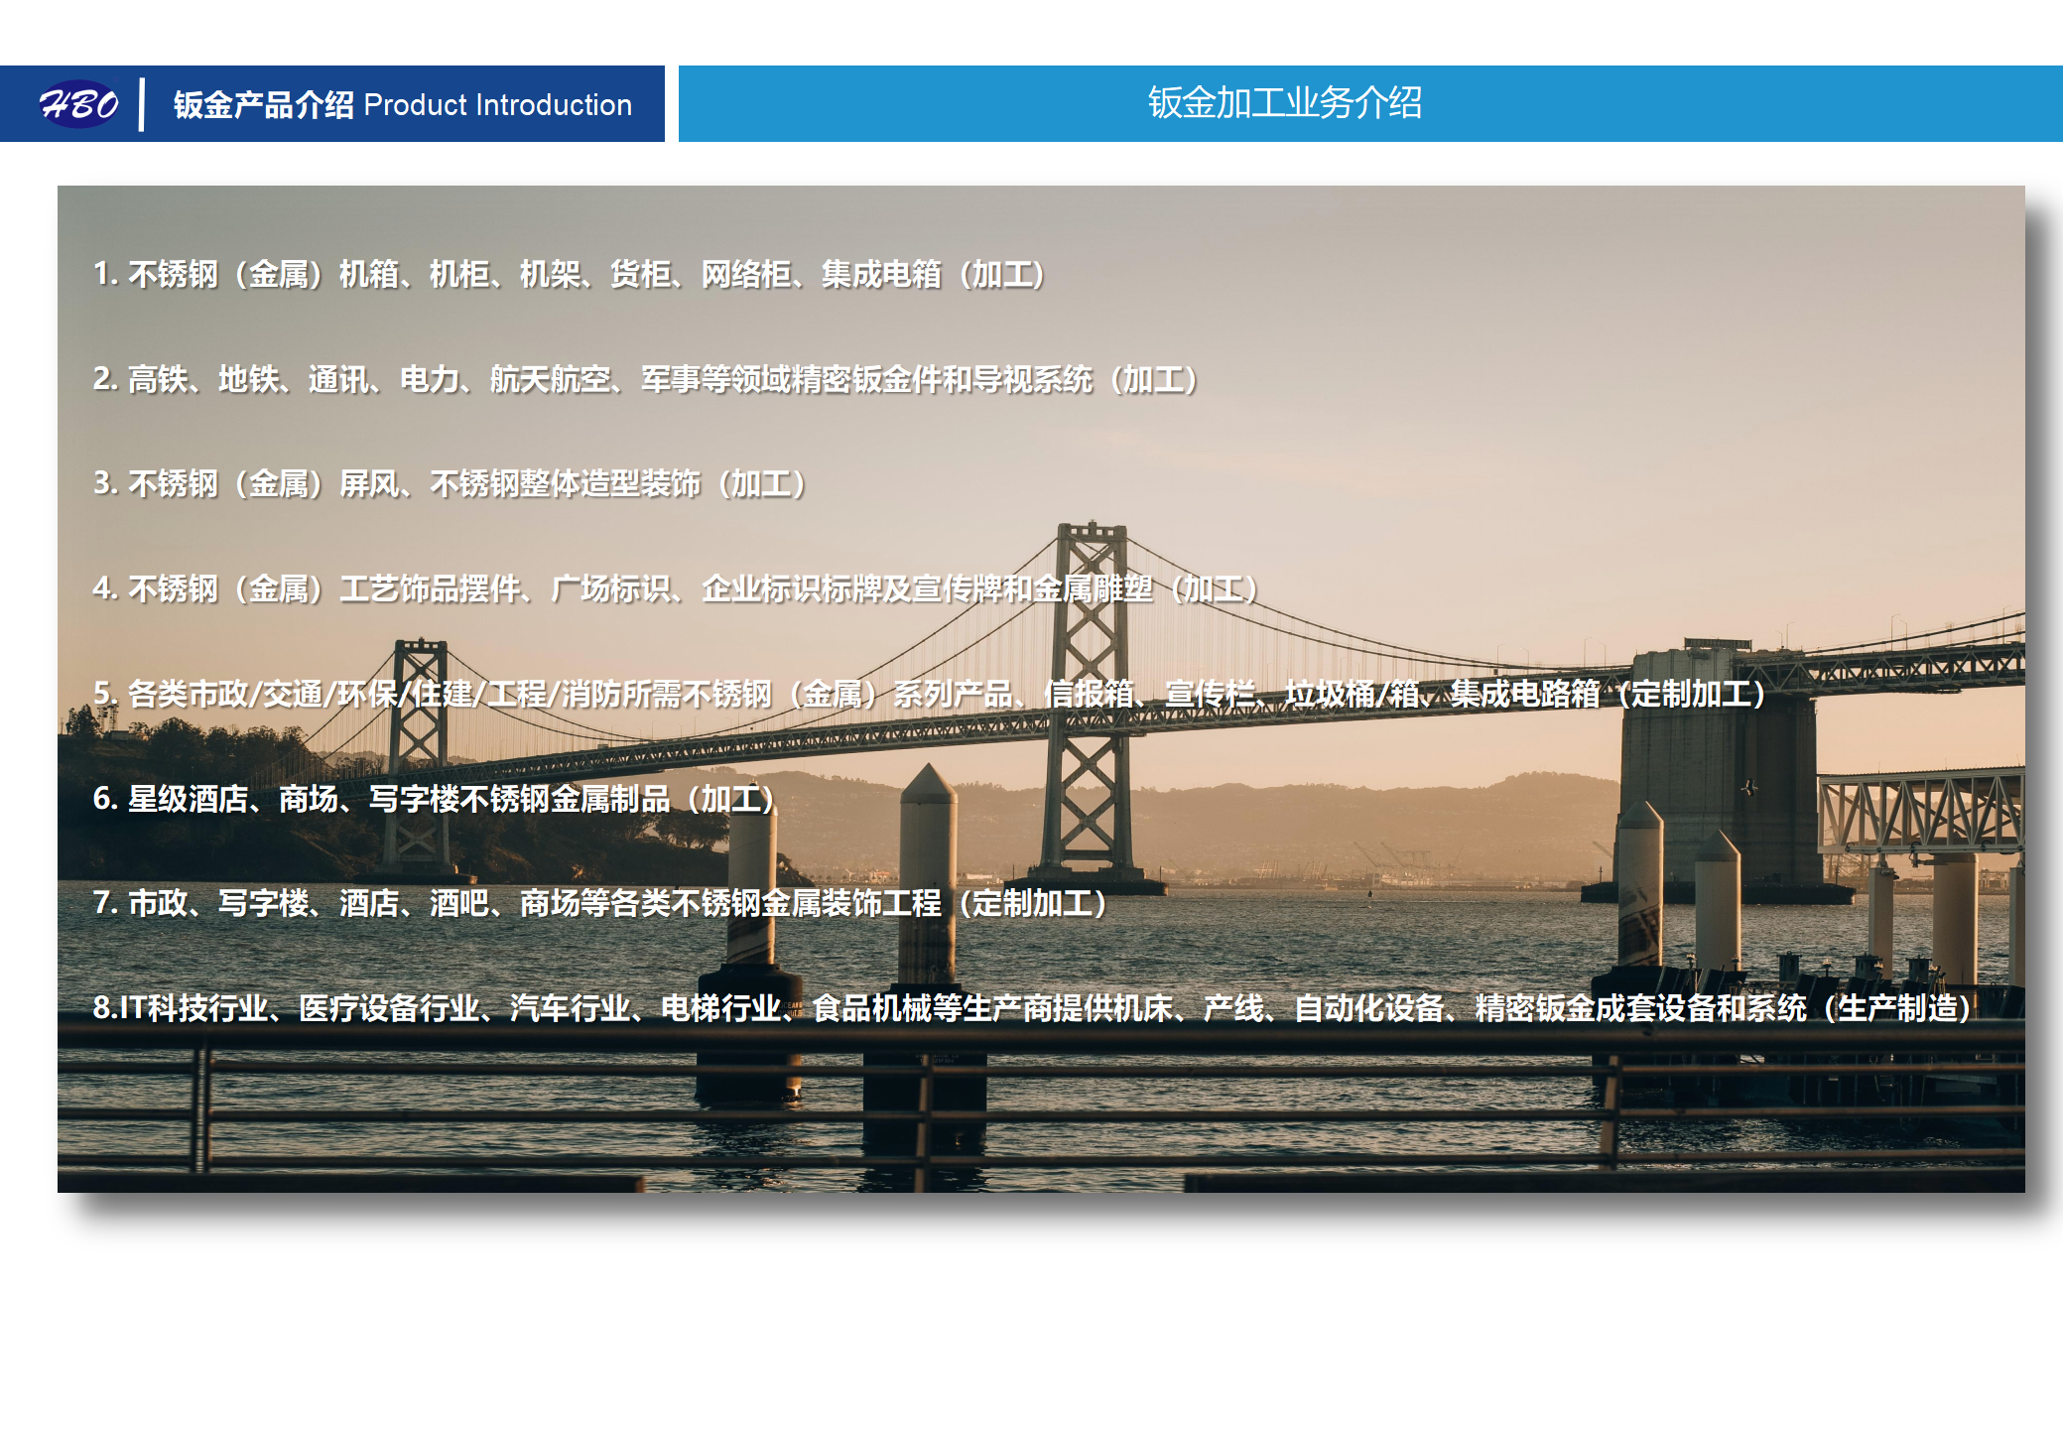Click the (生产制造) text at item 8 end
Viewport: 2063px width, 1429px height.
(1897, 1008)
